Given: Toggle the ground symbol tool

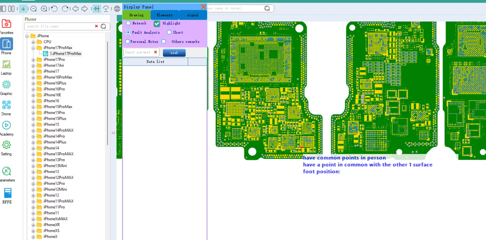Looking at the screenshot, I should click(23, 9).
